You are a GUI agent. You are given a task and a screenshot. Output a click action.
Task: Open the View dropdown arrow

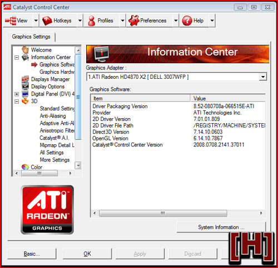click(36, 21)
